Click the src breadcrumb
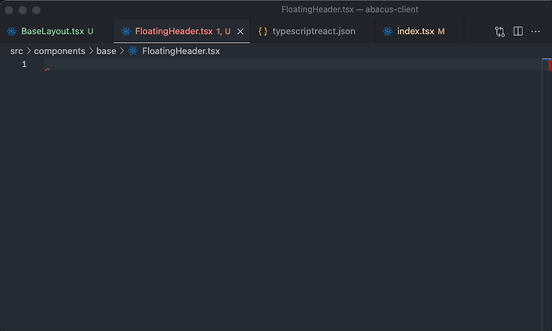Viewport: 552px width, 331px height. [16, 51]
